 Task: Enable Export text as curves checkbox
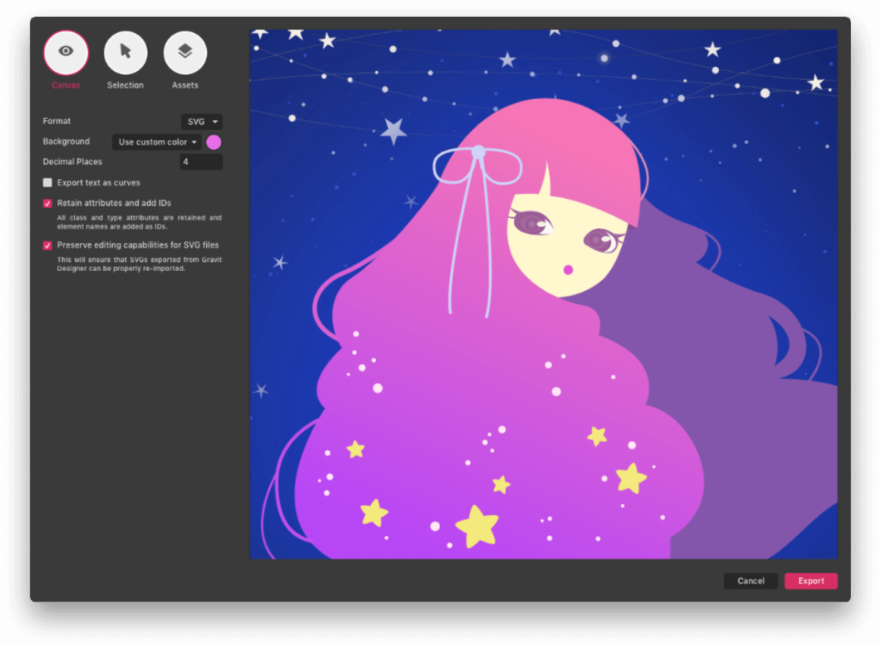pos(48,183)
